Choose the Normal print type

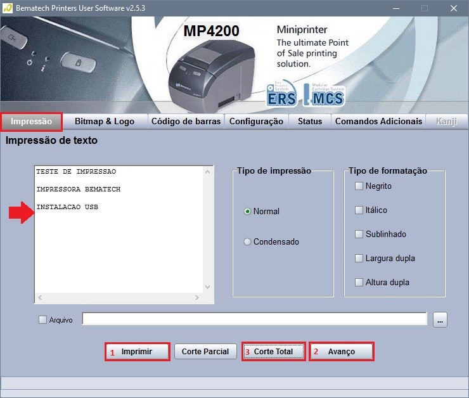pyautogui.click(x=247, y=211)
